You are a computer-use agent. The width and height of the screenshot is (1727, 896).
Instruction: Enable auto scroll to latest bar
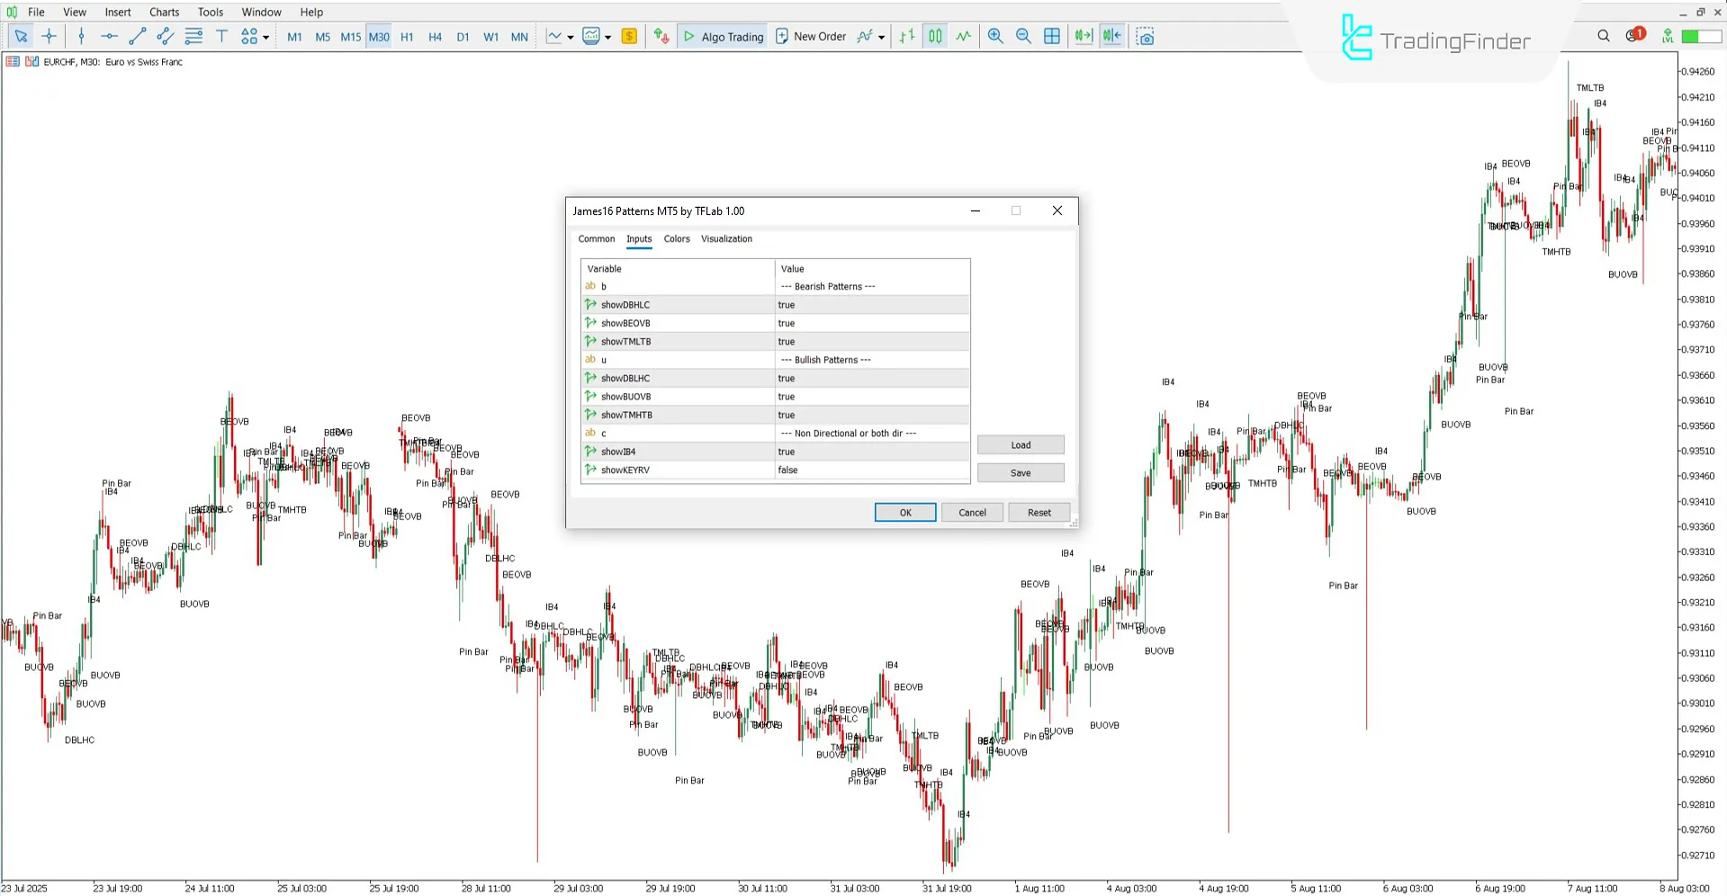click(1083, 36)
